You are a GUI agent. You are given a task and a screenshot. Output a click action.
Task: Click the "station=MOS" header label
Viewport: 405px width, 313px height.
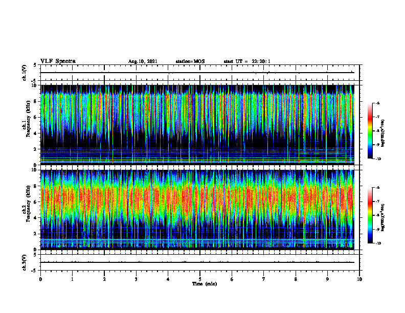coord(190,61)
